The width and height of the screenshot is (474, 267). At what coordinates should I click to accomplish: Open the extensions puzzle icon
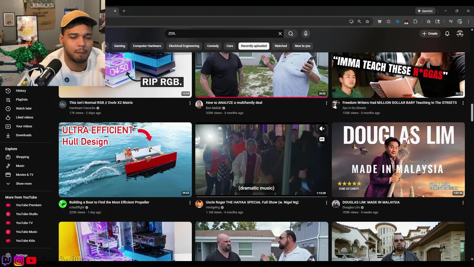[415, 22]
